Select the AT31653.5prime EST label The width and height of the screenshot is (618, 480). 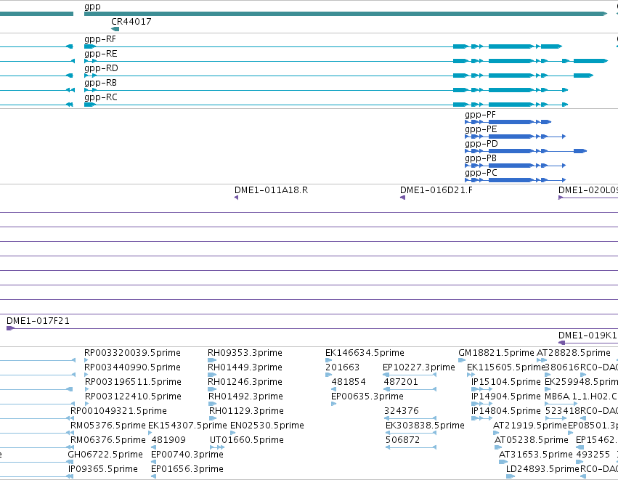pyautogui.click(x=536, y=455)
